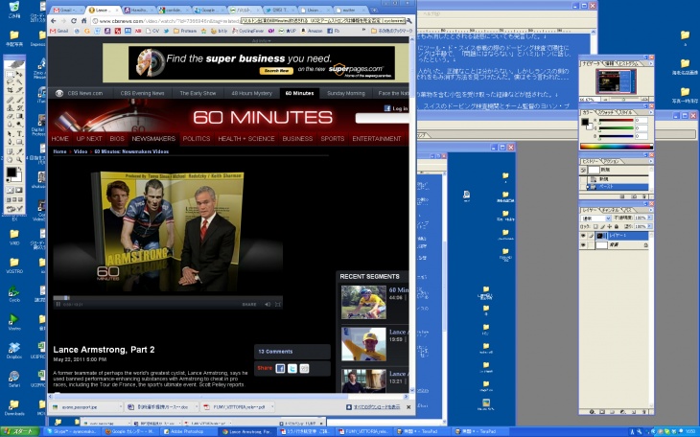Pick a color from the spectrum ramp
Screen dimensions: 700x437
click(x=616, y=146)
